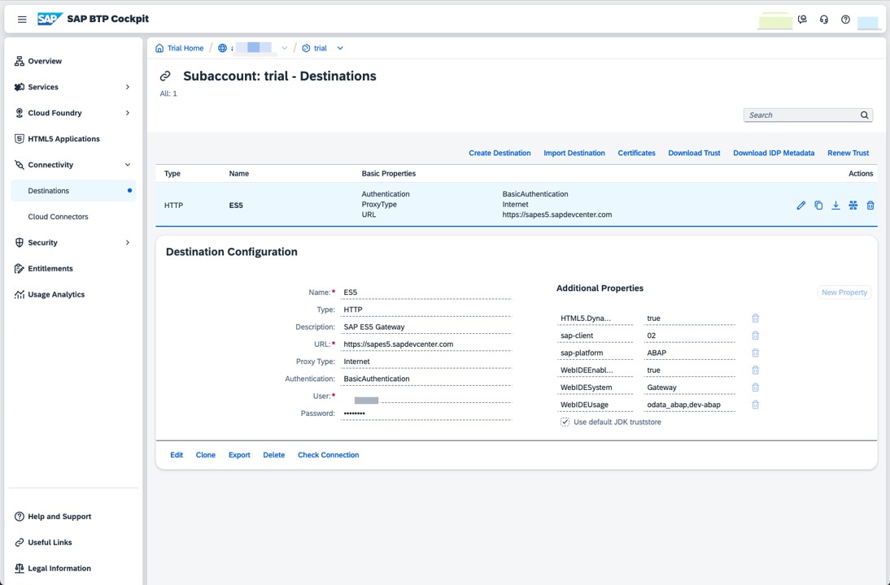Uncheck Use default JDK truststore

565,422
